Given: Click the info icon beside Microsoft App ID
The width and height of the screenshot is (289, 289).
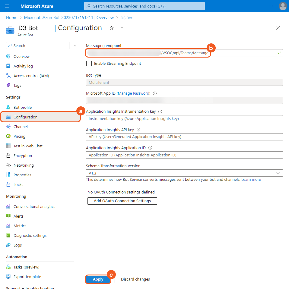Looking at the screenshot, I should [155, 93].
